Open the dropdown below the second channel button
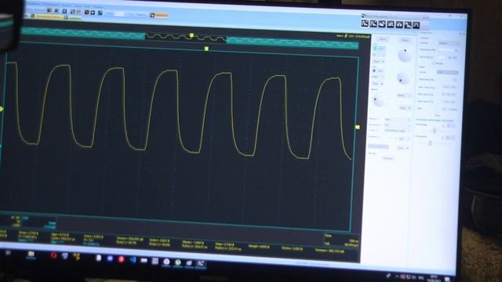 pos(378,77)
